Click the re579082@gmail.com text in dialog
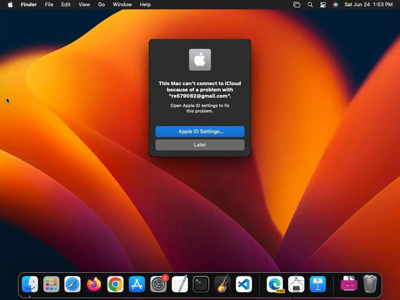 point(199,96)
